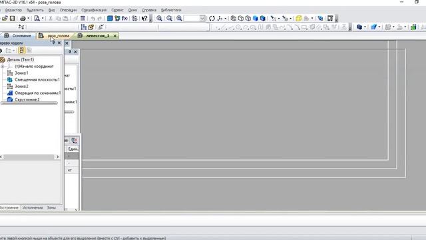The height and width of the screenshot is (240, 426).
Task: Click the cut scissors icon
Action: pyautogui.click(x=51, y=19)
